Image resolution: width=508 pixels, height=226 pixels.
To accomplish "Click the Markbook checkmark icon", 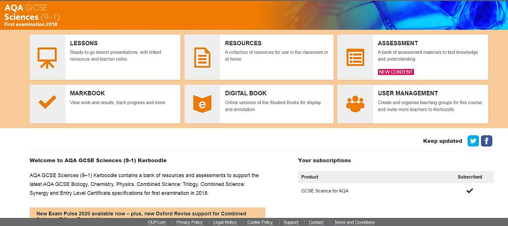I will (47, 102).
